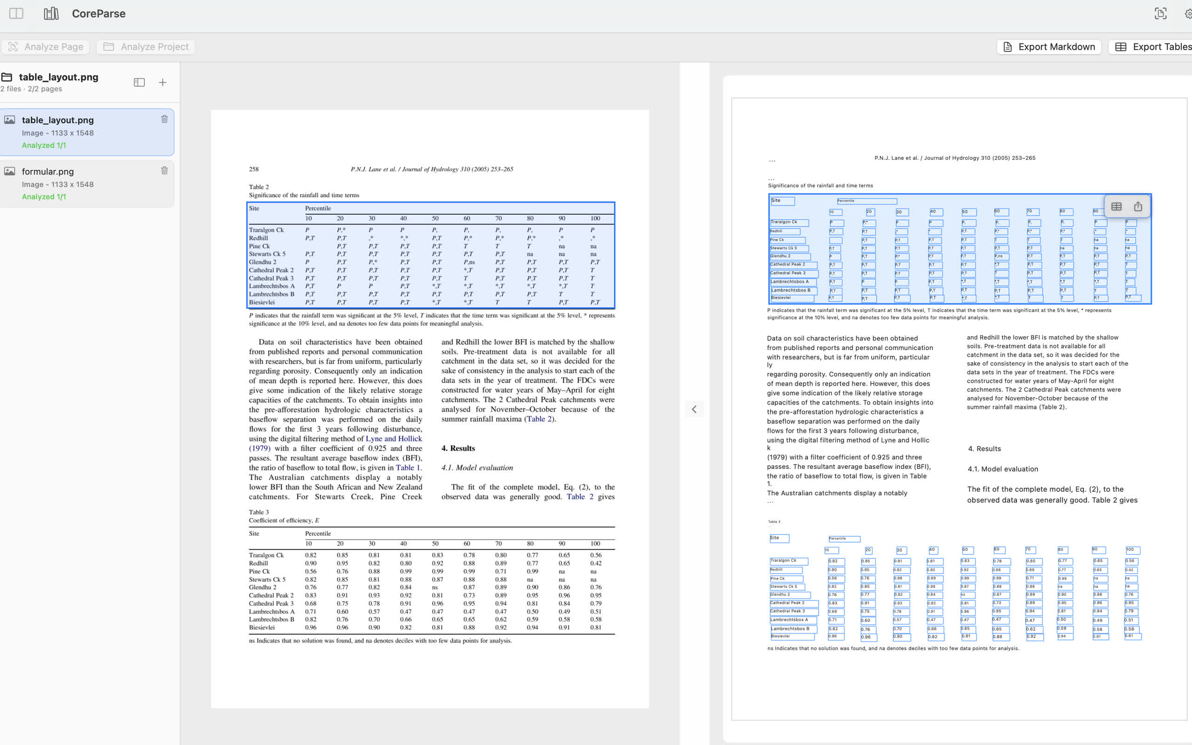The height and width of the screenshot is (745, 1192).
Task: Click 'Image - 1133 x 1548' under formular.png
Action: [58, 184]
